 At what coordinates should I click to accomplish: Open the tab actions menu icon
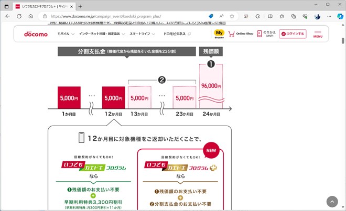[6, 6]
